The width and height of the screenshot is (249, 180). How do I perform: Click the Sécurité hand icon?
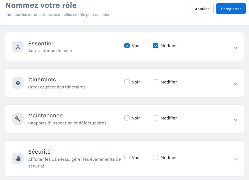[18, 158]
